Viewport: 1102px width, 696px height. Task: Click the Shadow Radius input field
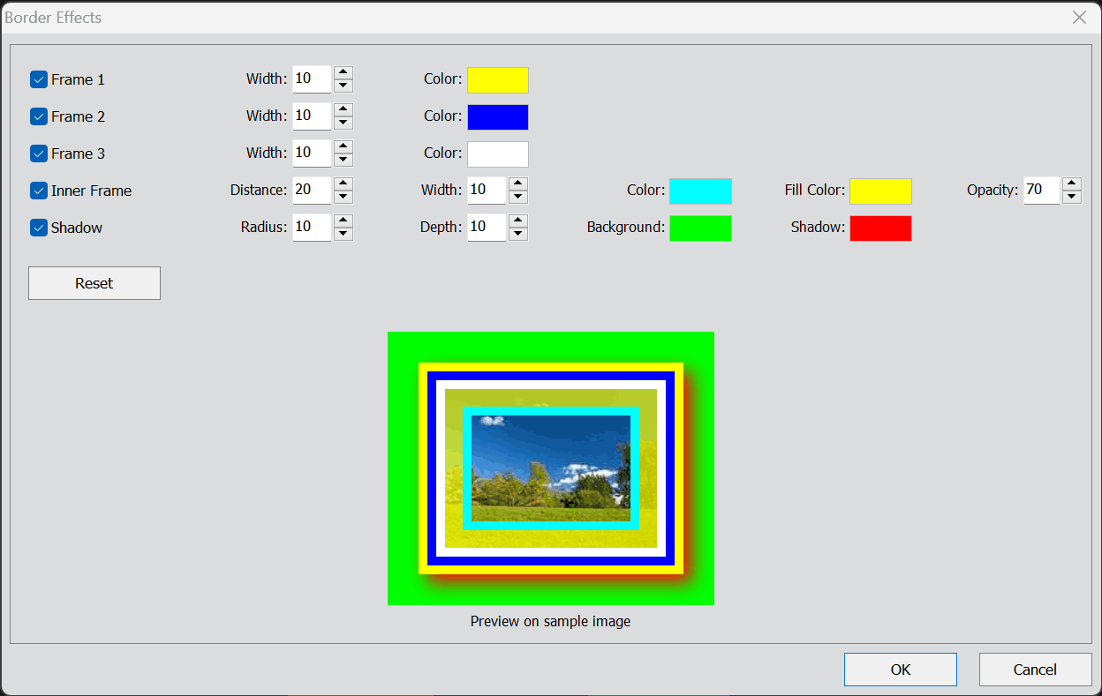tap(313, 228)
